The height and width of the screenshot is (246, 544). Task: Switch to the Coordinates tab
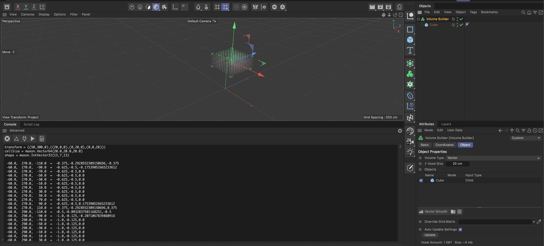click(x=444, y=145)
